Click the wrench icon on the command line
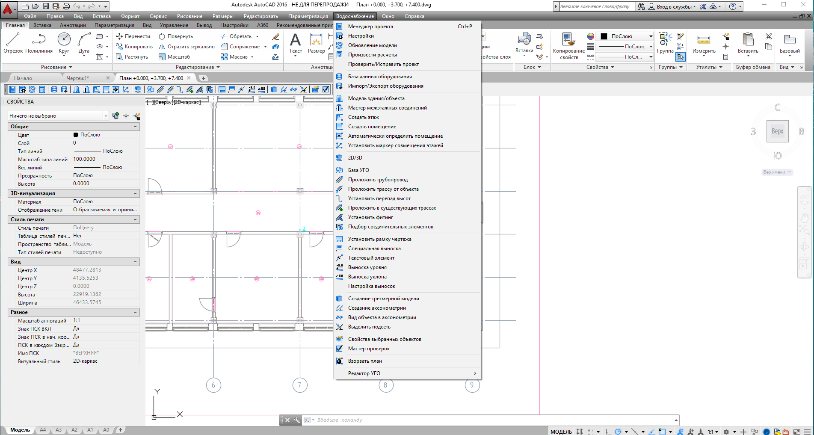The image size is (814, 435). 297,420
